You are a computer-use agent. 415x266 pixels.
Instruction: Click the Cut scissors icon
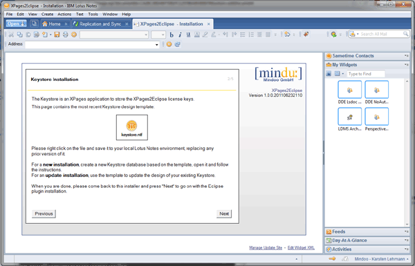(x=11, y=35)
